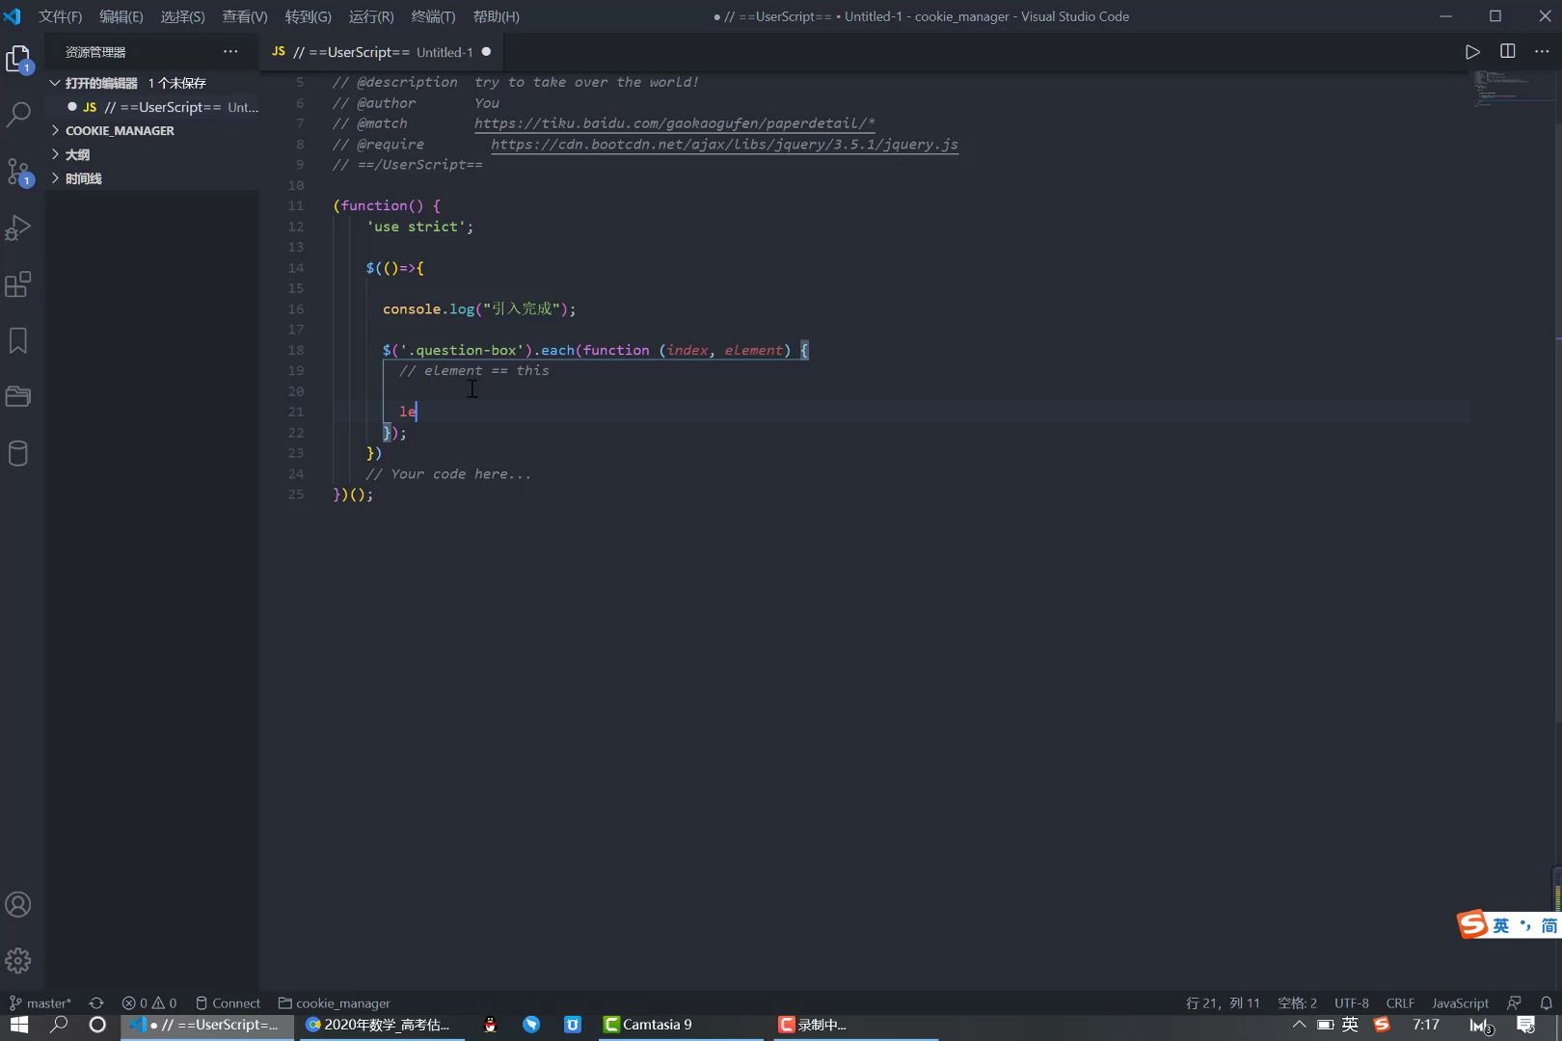Toggle the IME language indicator 英 in tray

point(1350,1025)
